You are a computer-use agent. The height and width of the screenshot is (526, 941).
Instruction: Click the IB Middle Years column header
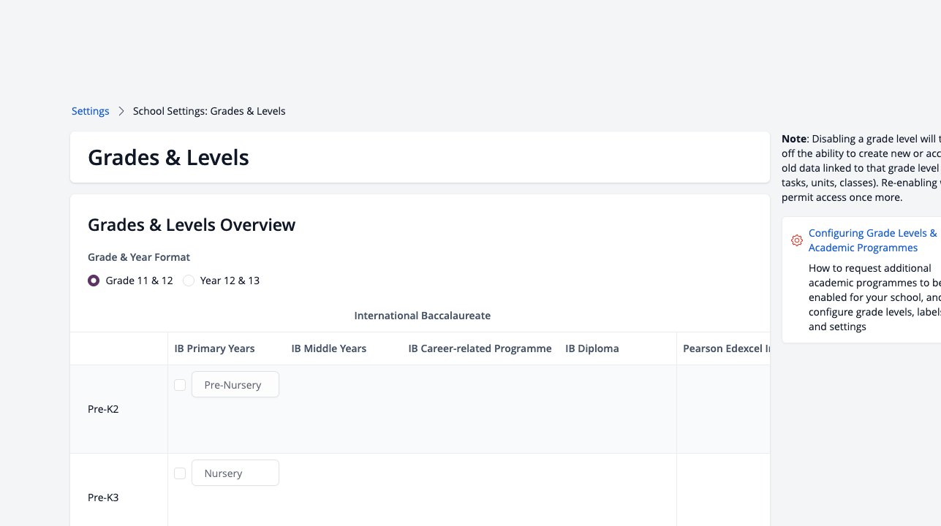tap(329, 348)
